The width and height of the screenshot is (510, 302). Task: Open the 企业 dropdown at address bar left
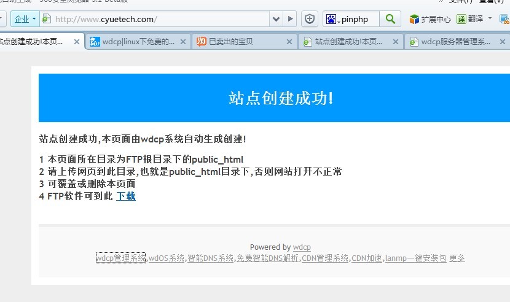coord(25,19)
